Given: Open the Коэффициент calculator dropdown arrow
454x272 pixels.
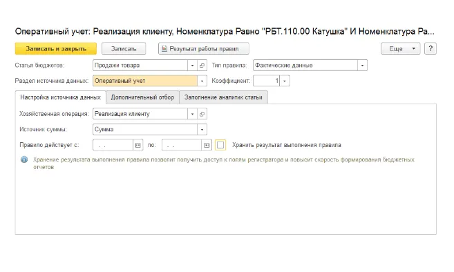Looking at the screenshot, I should (x=285, y=81).
